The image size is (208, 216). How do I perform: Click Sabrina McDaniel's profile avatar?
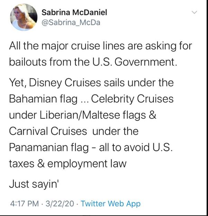click(23, 18)
